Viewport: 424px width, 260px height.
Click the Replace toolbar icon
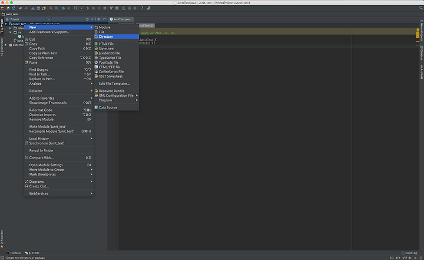pyautogui.click(x=57, y=8)
